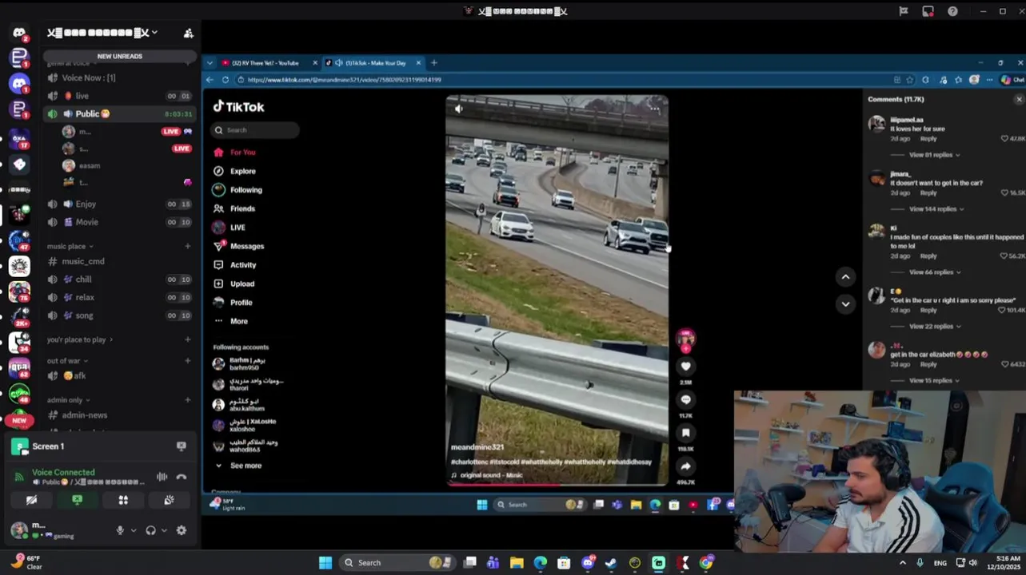
Task: Share the TikTok video arrow icon
Action: [685, 466]
